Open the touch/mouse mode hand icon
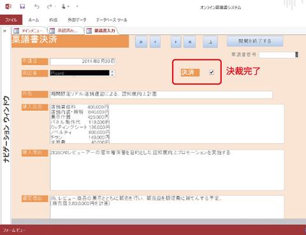 [63, 6]
